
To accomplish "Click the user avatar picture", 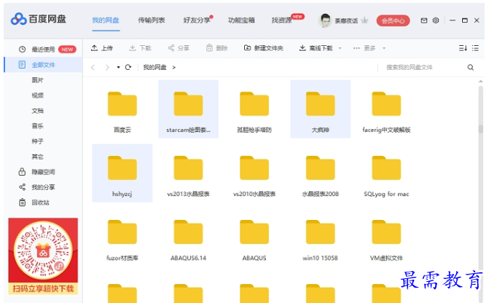I will tap(325, 20).
